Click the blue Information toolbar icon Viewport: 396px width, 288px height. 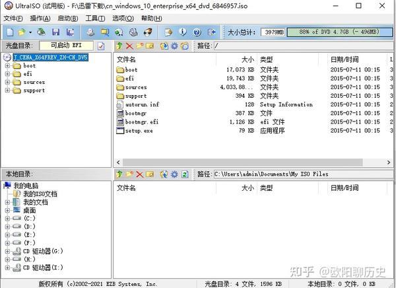pos(183,32)
